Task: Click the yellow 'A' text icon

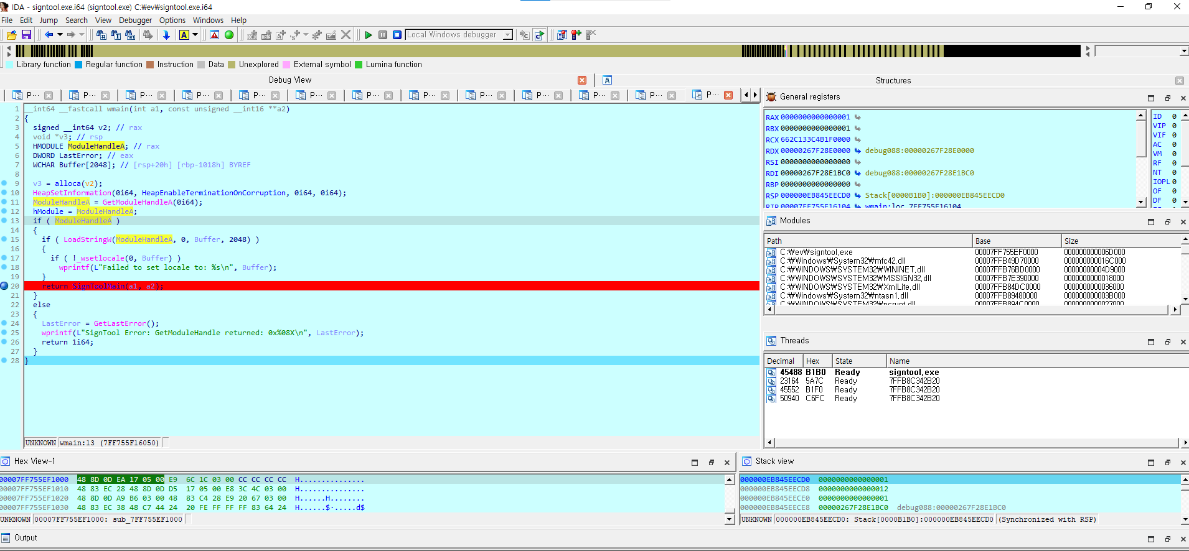Action: point(184,35)
